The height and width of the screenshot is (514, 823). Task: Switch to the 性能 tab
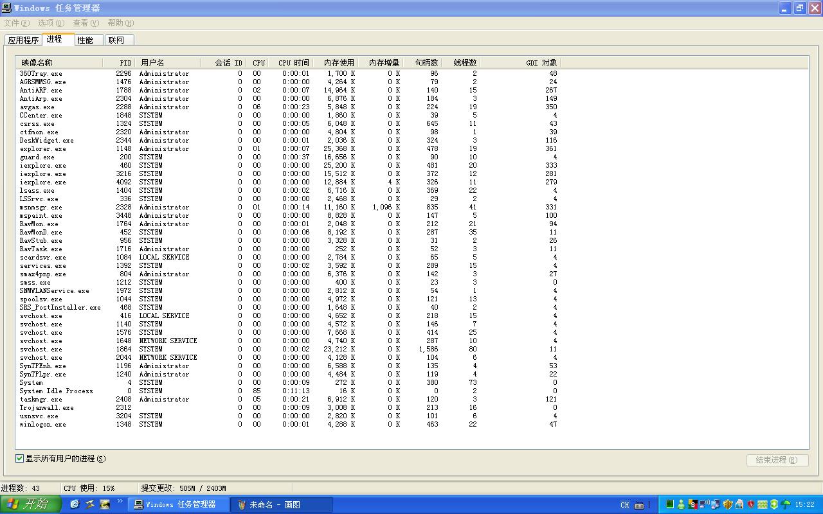89,40
